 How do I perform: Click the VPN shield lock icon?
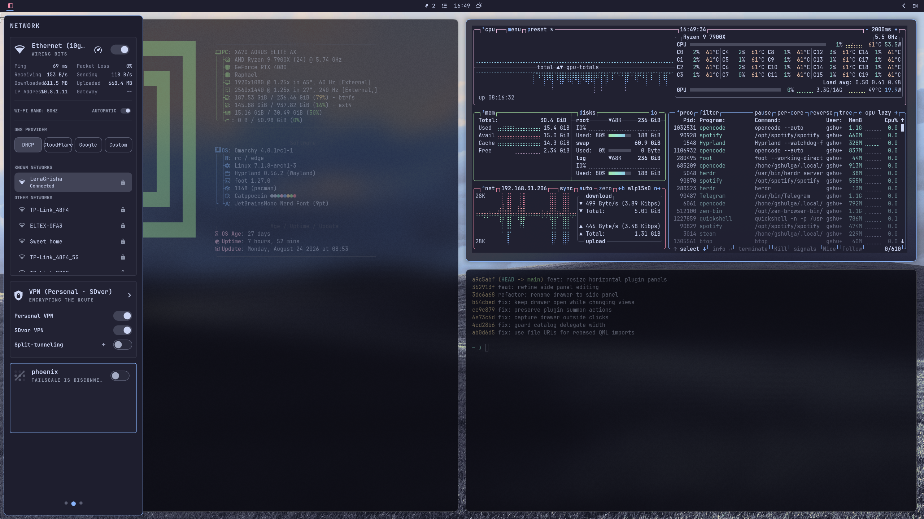point(18,295)
